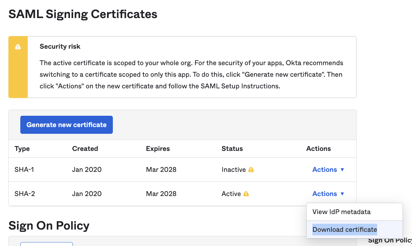This screenshot has width=412, height=246.
Task: Click the Created column header
Action: click(85, 149)
